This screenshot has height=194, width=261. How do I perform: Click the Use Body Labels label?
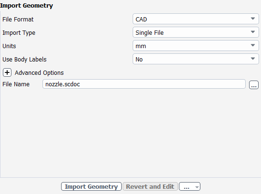point(24,60)
